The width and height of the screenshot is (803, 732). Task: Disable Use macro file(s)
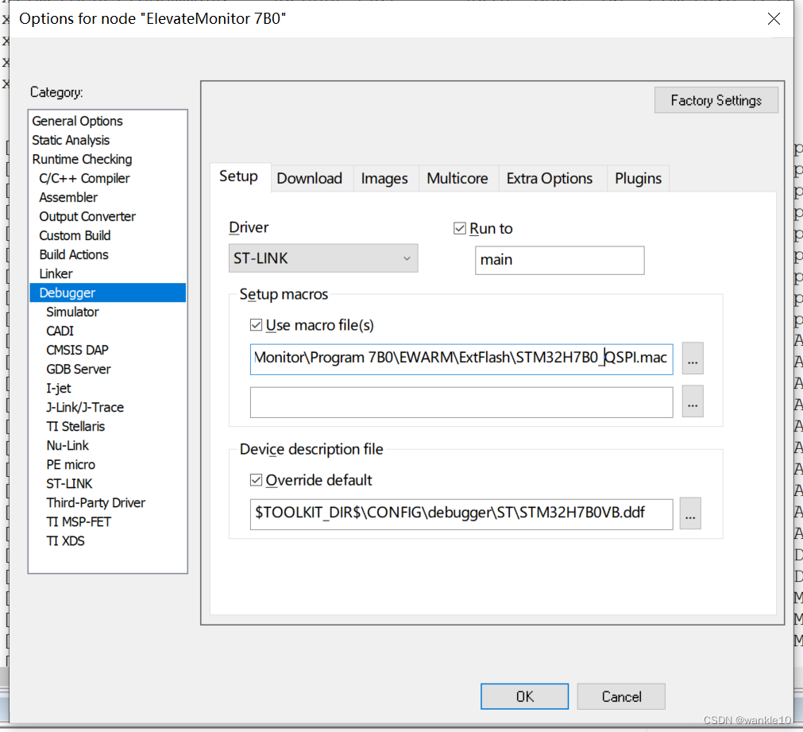click(x=256, y=324)
